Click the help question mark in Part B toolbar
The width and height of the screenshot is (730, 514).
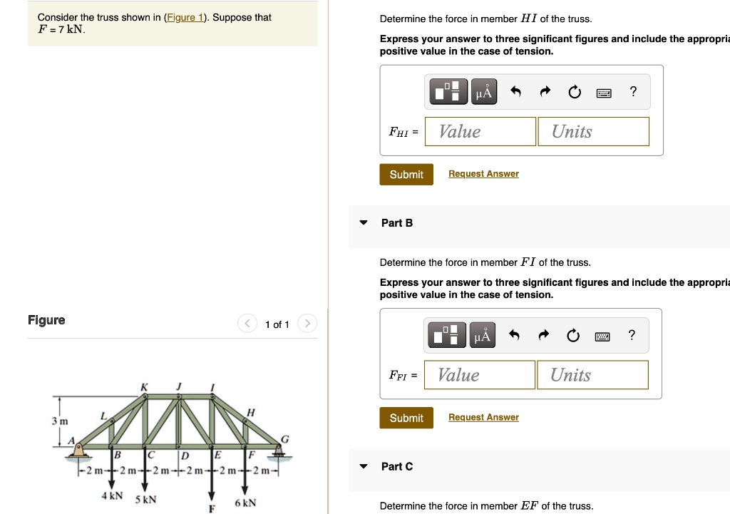[x=631, y=335]
